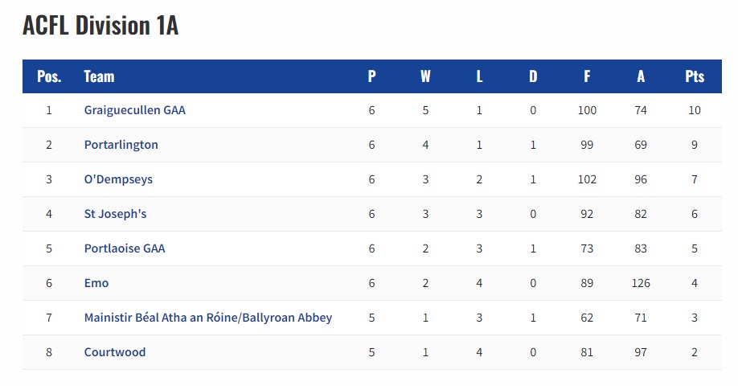Click the D column header
Viewport: 738px width, 386px height.
(x=533, y=76)
